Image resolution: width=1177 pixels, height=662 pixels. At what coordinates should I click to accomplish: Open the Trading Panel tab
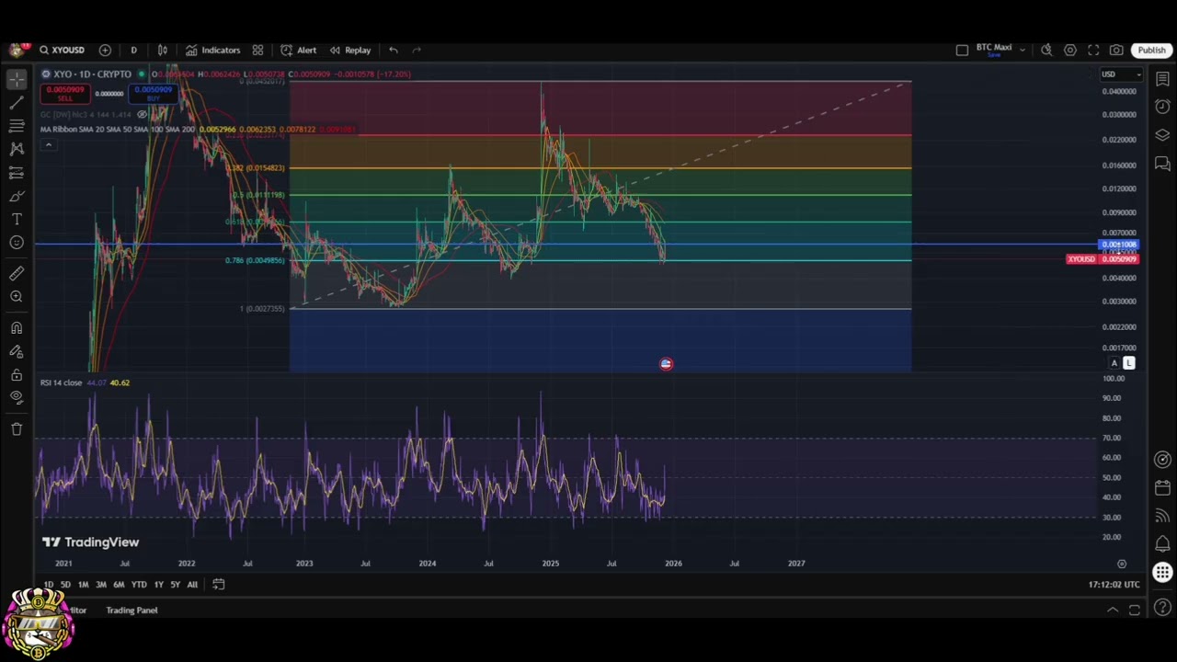[131, 611]
